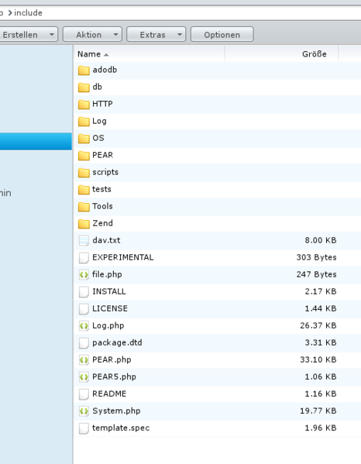This screenshot has width=361, height=464.
Task: Click the Zend folder icon
Action: (x=84, y=224)
